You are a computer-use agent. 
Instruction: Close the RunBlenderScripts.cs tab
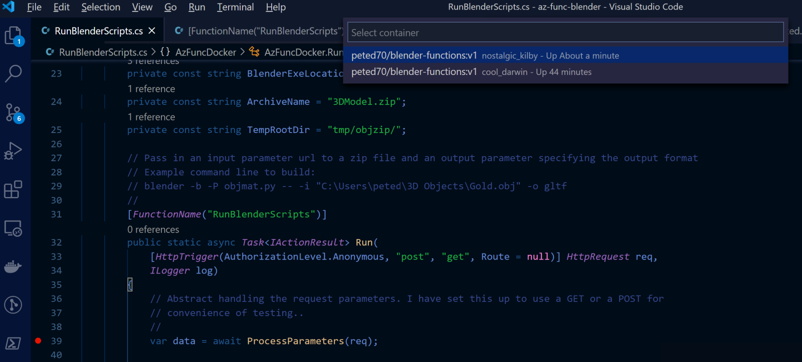pos(152,31)
